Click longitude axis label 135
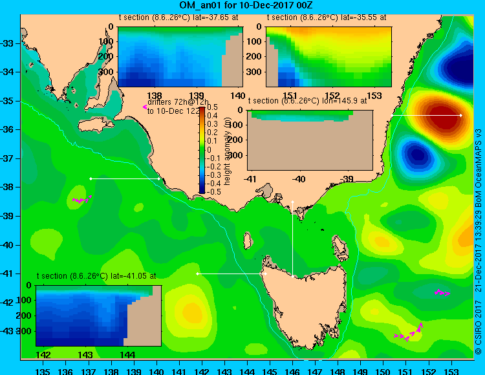Image resolution: width=485 pixels, height=375 pixels. 43,371
